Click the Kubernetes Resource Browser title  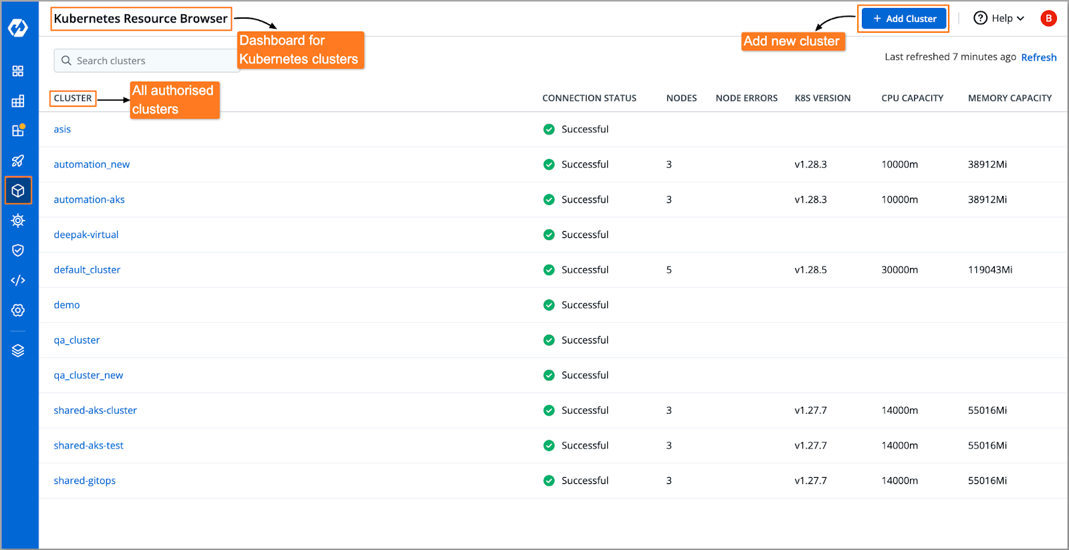140,19
